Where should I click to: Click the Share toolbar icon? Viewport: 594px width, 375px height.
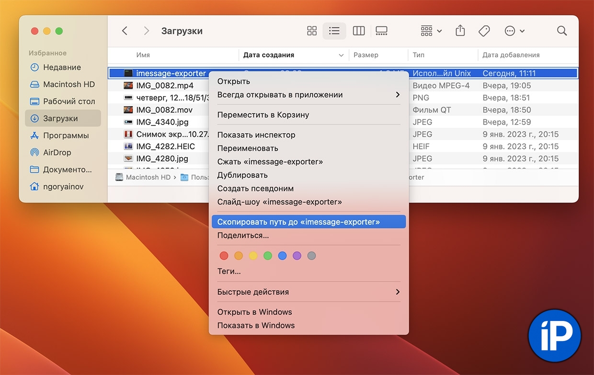coord(460,31)
